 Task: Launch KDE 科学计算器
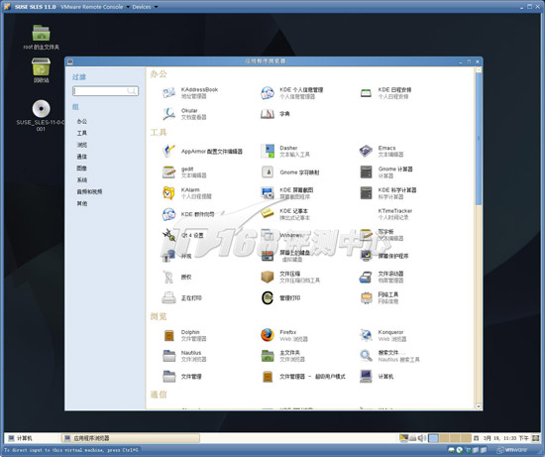tap(387, 193)
